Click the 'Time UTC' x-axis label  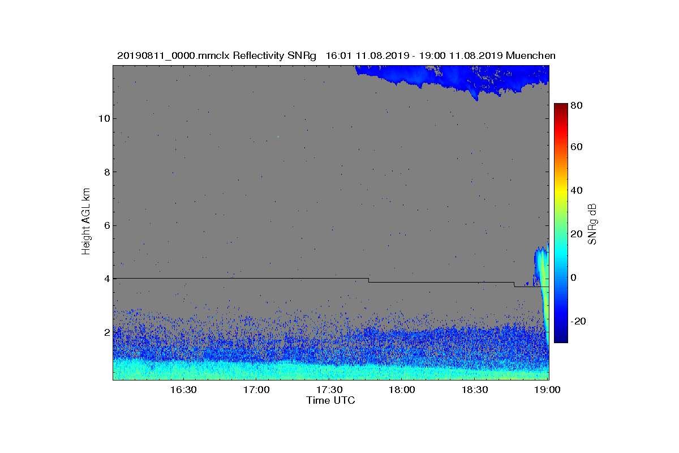coord(330,400)
